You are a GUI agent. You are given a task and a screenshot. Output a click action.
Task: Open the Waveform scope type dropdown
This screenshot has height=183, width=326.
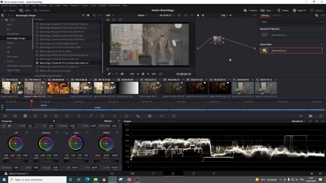pos(300,121)
